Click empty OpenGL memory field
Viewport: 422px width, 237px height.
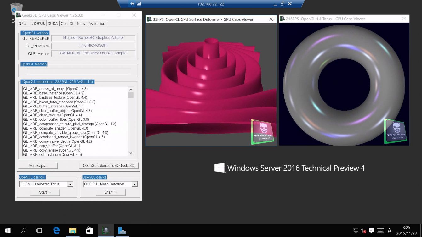coord(79,71)
